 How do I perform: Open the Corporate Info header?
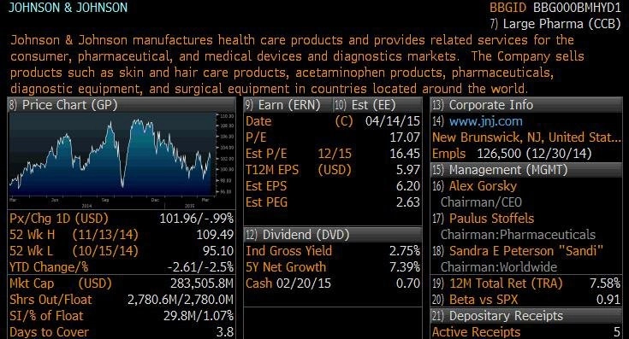pyautogui.click(x=526, y=105)
